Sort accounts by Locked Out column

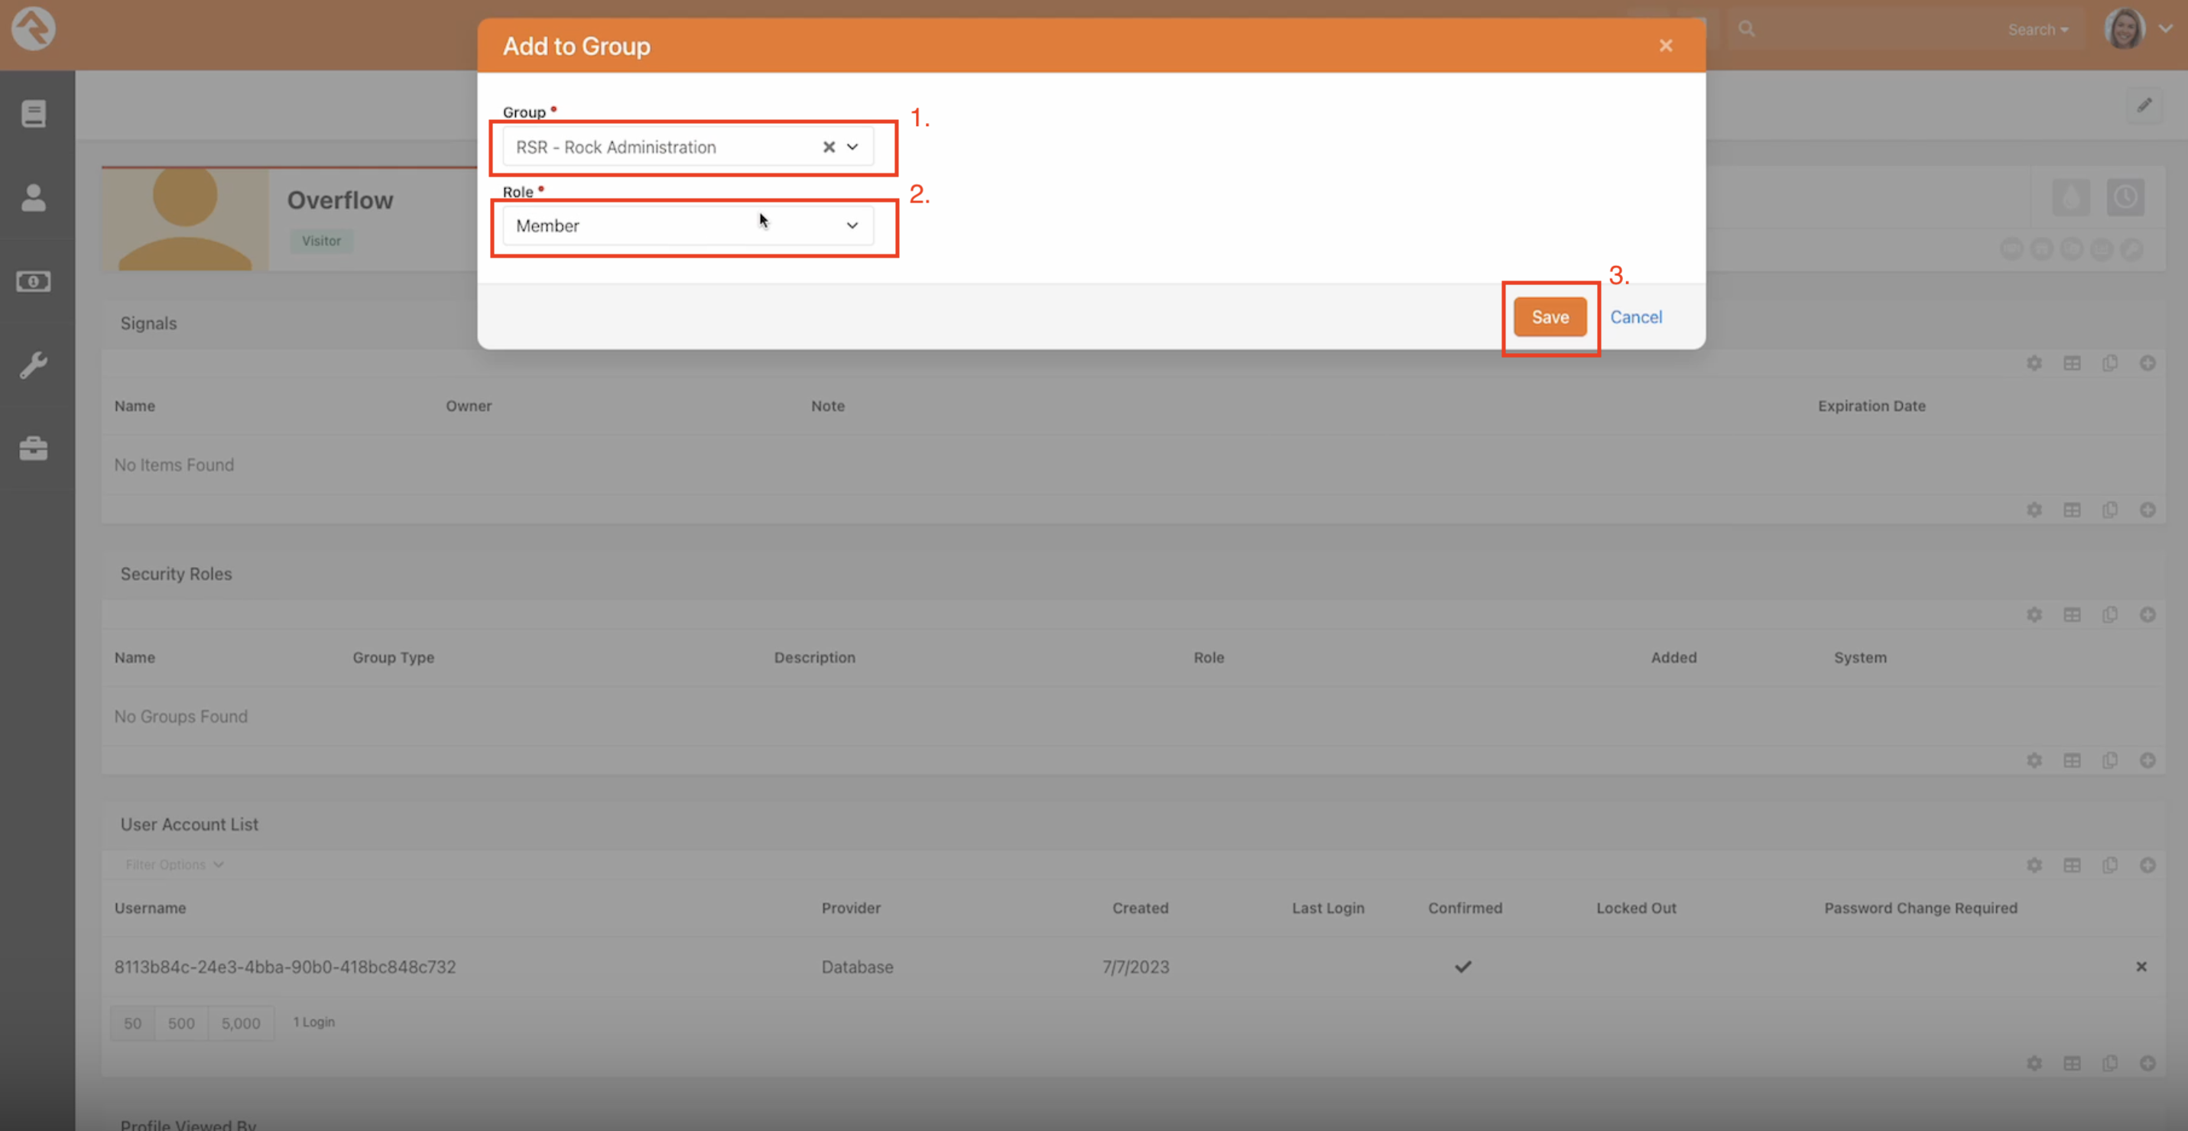tap(1636, 909)
